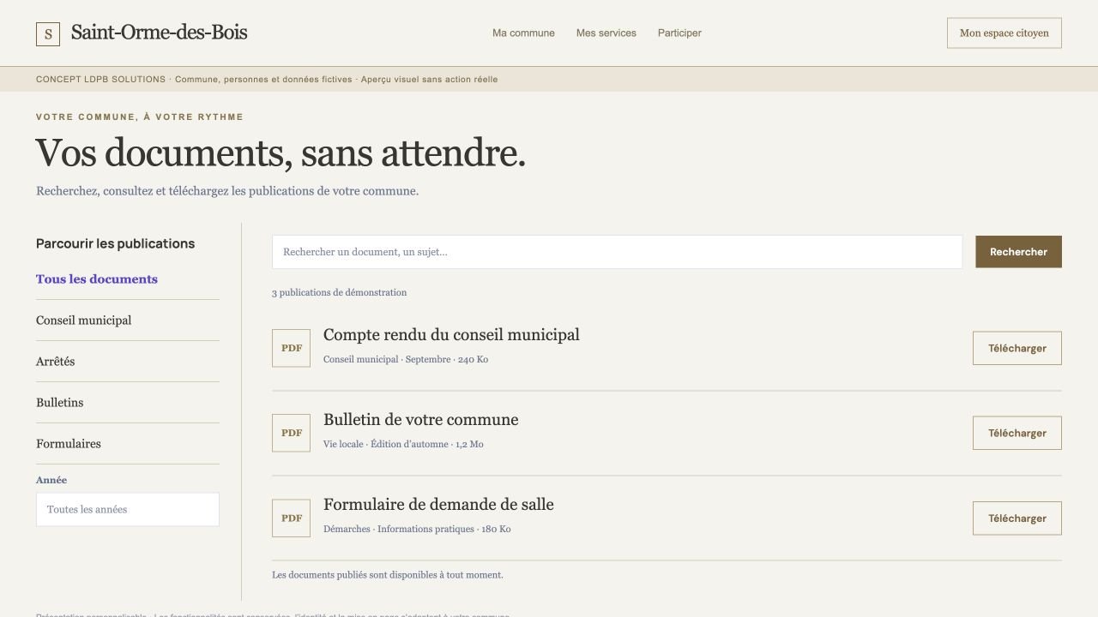Select Tous les documents filter
The height and width of the screenshot is (617, 1098).
pyautogui.click(x=97, y=279)
